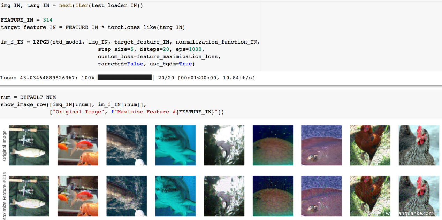Click the original fish and fishing reel image

pos(29,145)
